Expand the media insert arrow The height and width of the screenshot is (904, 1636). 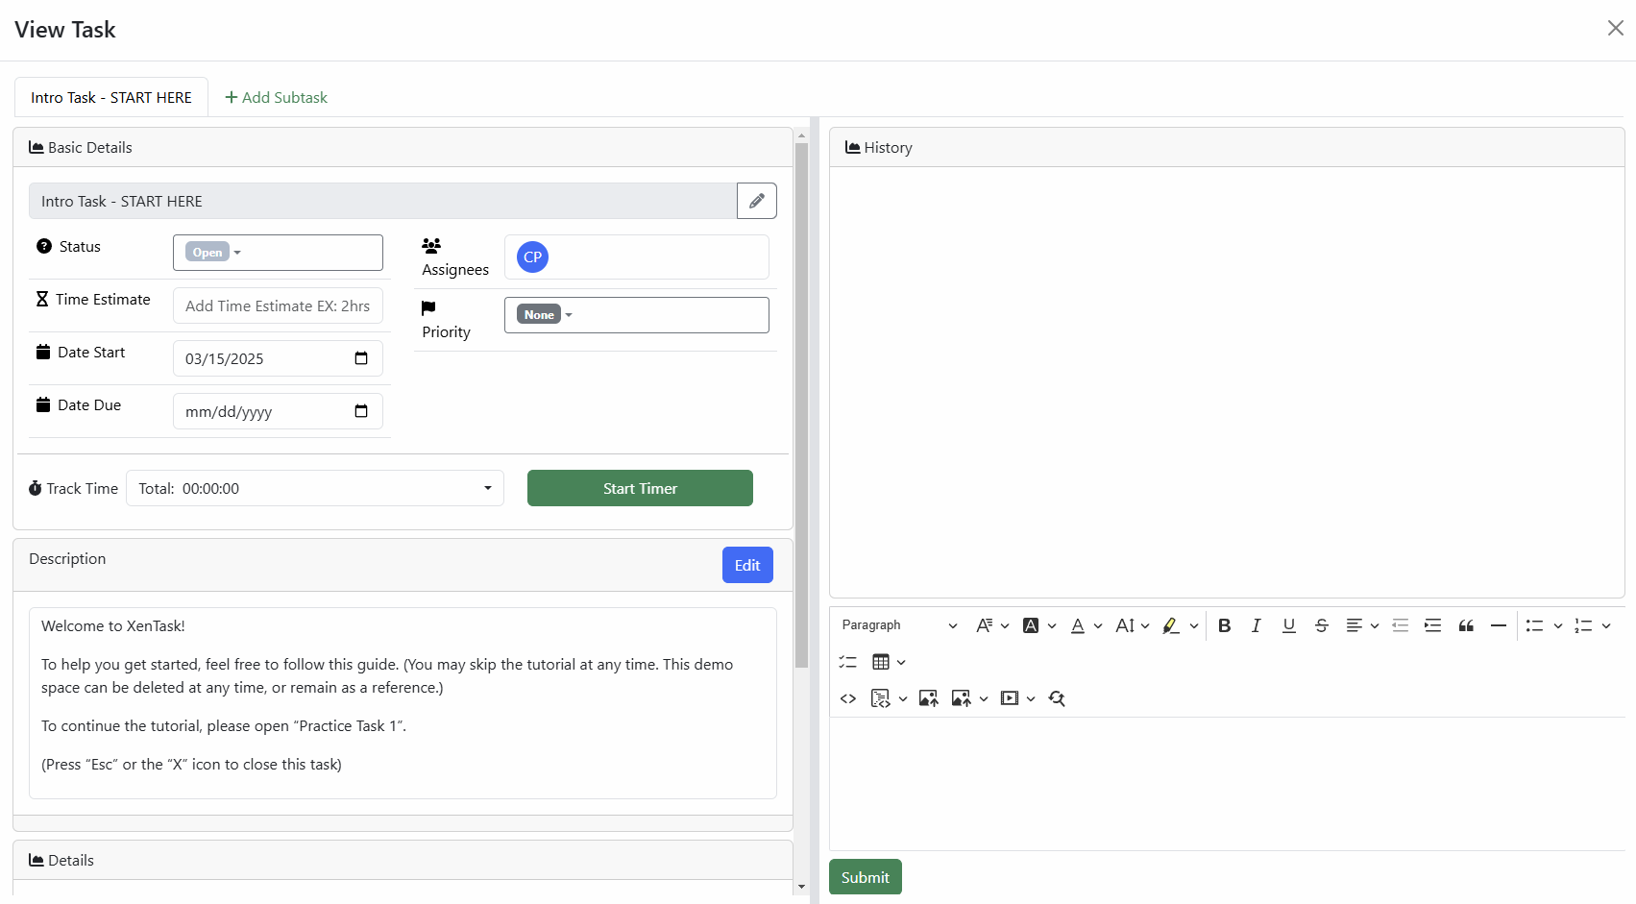click(1031, 698)
